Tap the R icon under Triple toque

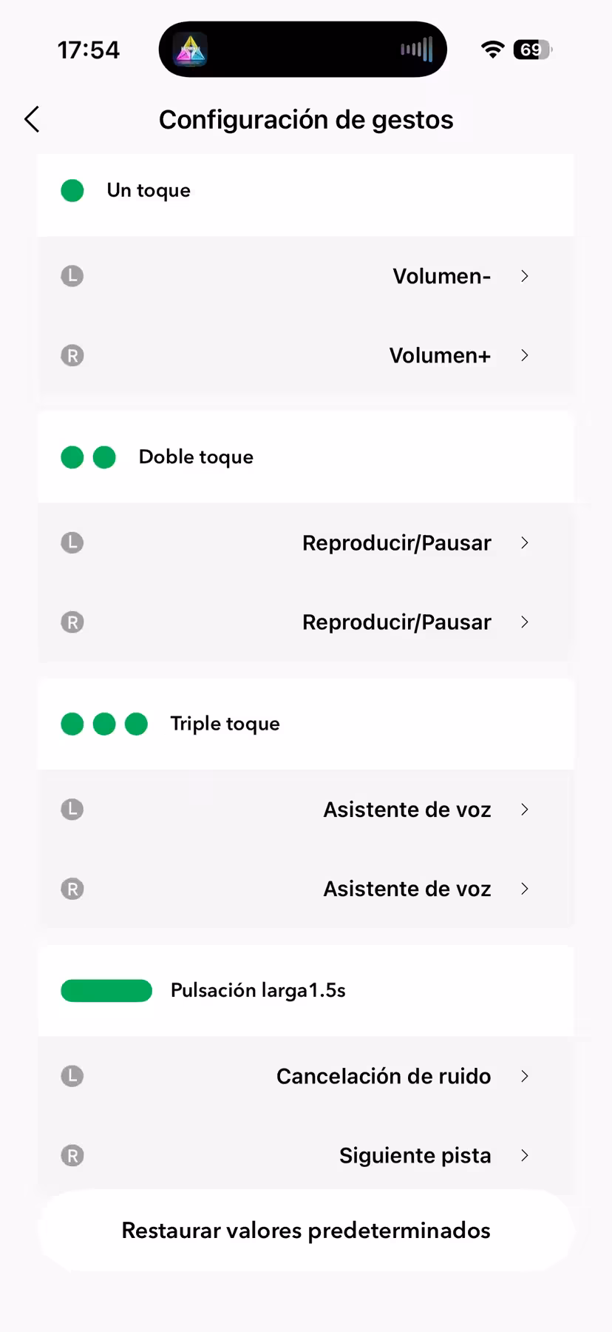click(x=72, y=889)
